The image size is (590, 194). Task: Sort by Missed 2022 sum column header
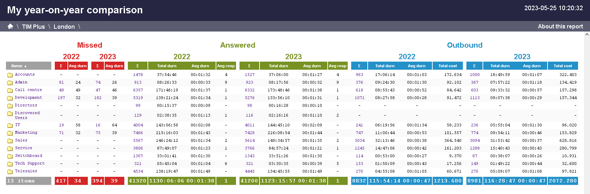tap(61, 66)
